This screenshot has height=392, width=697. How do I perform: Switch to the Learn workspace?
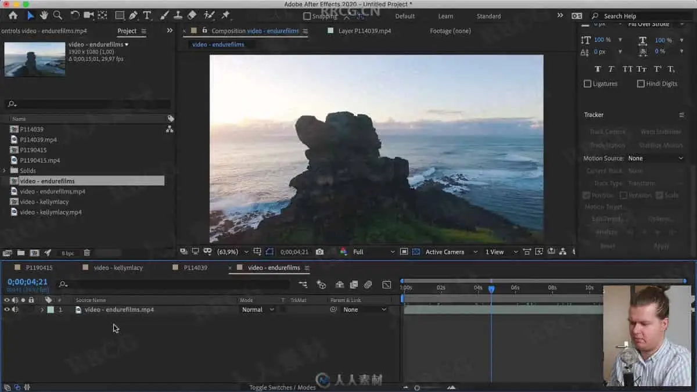tap(445, 16)
